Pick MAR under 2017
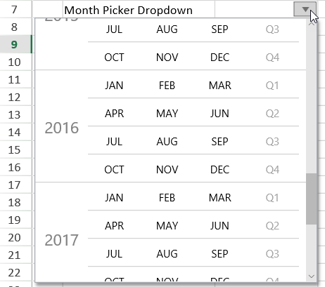This screenshot has height=287, width=325. click(220, 198)
